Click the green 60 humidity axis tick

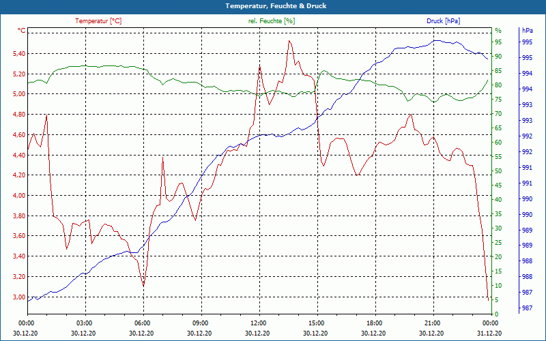click(x=498, y=143)
